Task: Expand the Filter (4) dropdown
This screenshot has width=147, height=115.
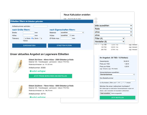Action: coord(110,38)
